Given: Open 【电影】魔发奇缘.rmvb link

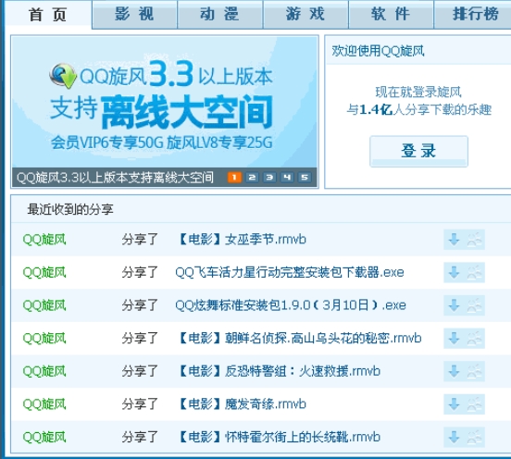Looking at the screenshot, I should pos(242,404).
